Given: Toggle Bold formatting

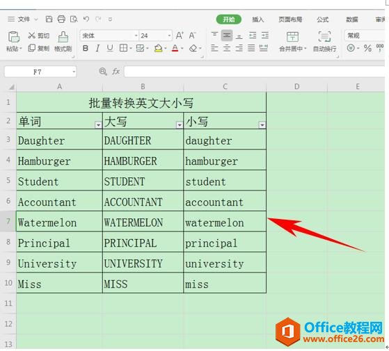Looking at the screenshot, I should (86, 48).
